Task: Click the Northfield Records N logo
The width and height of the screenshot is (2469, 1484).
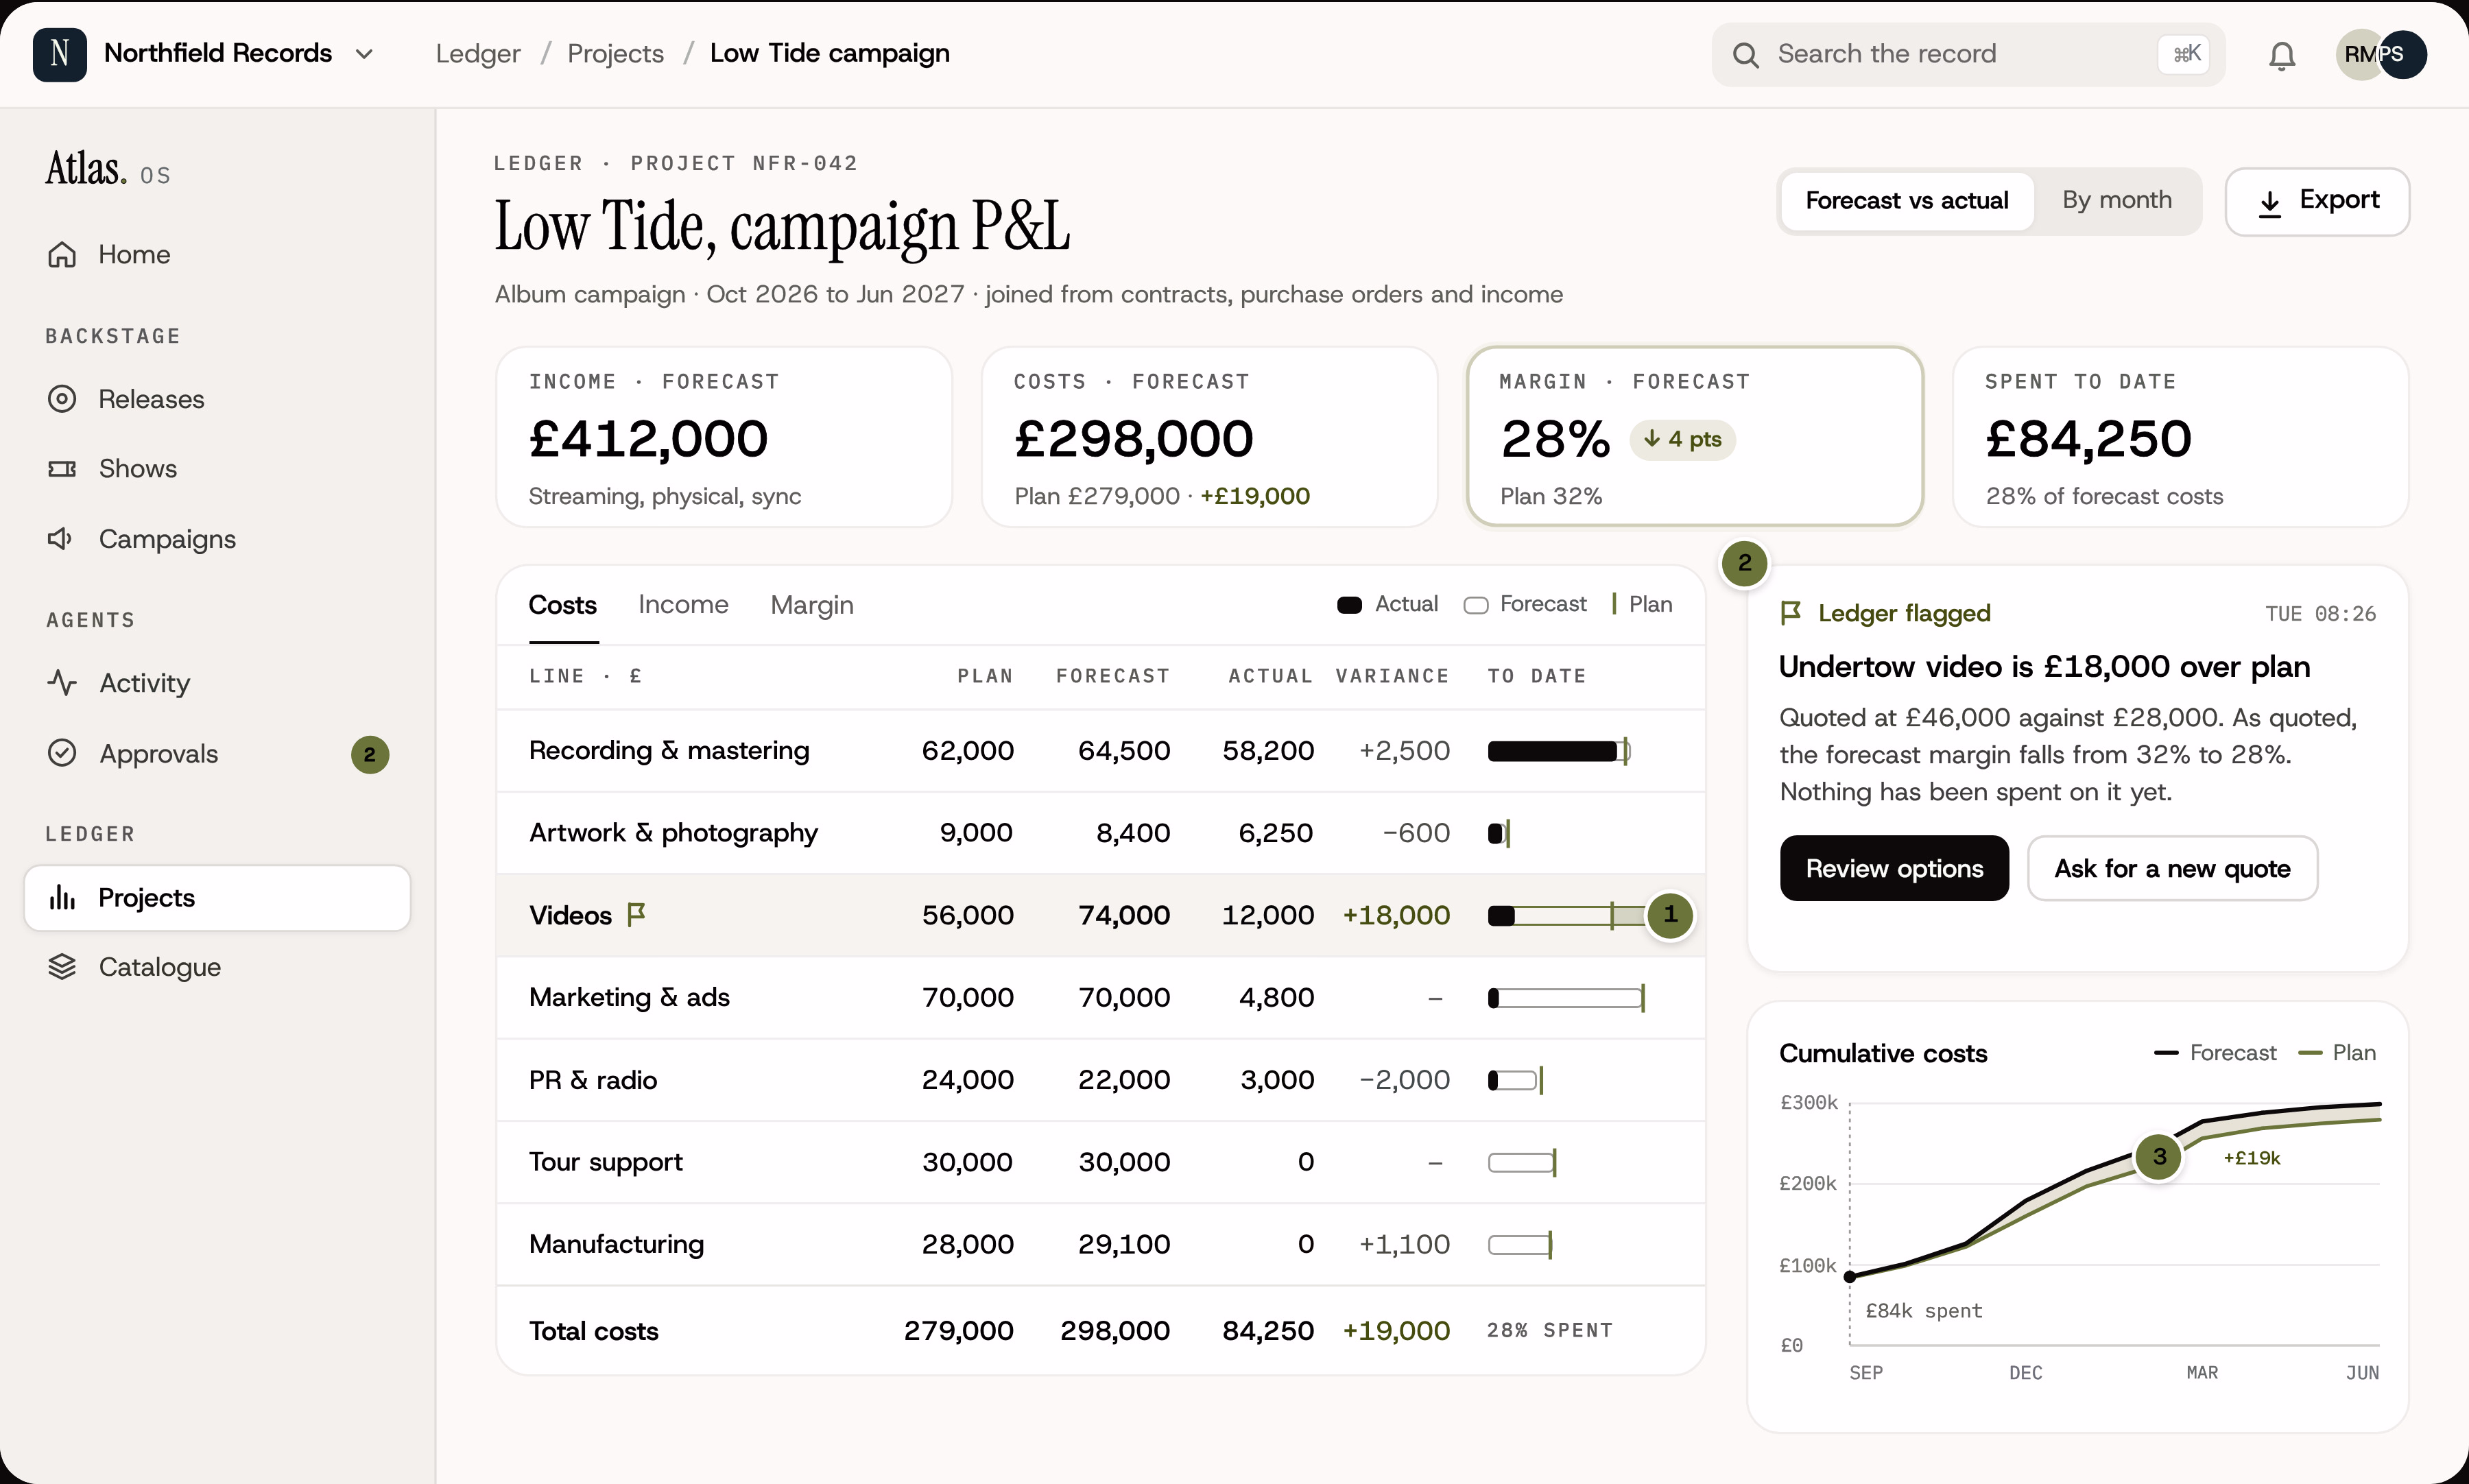Action: (59, 54)
